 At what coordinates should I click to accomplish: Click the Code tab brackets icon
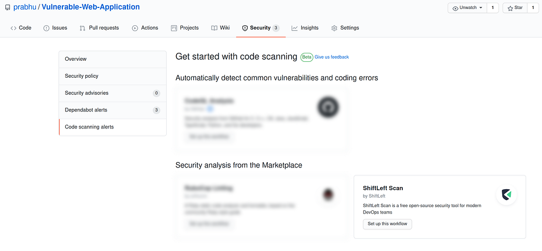click(x=13, y=28)
